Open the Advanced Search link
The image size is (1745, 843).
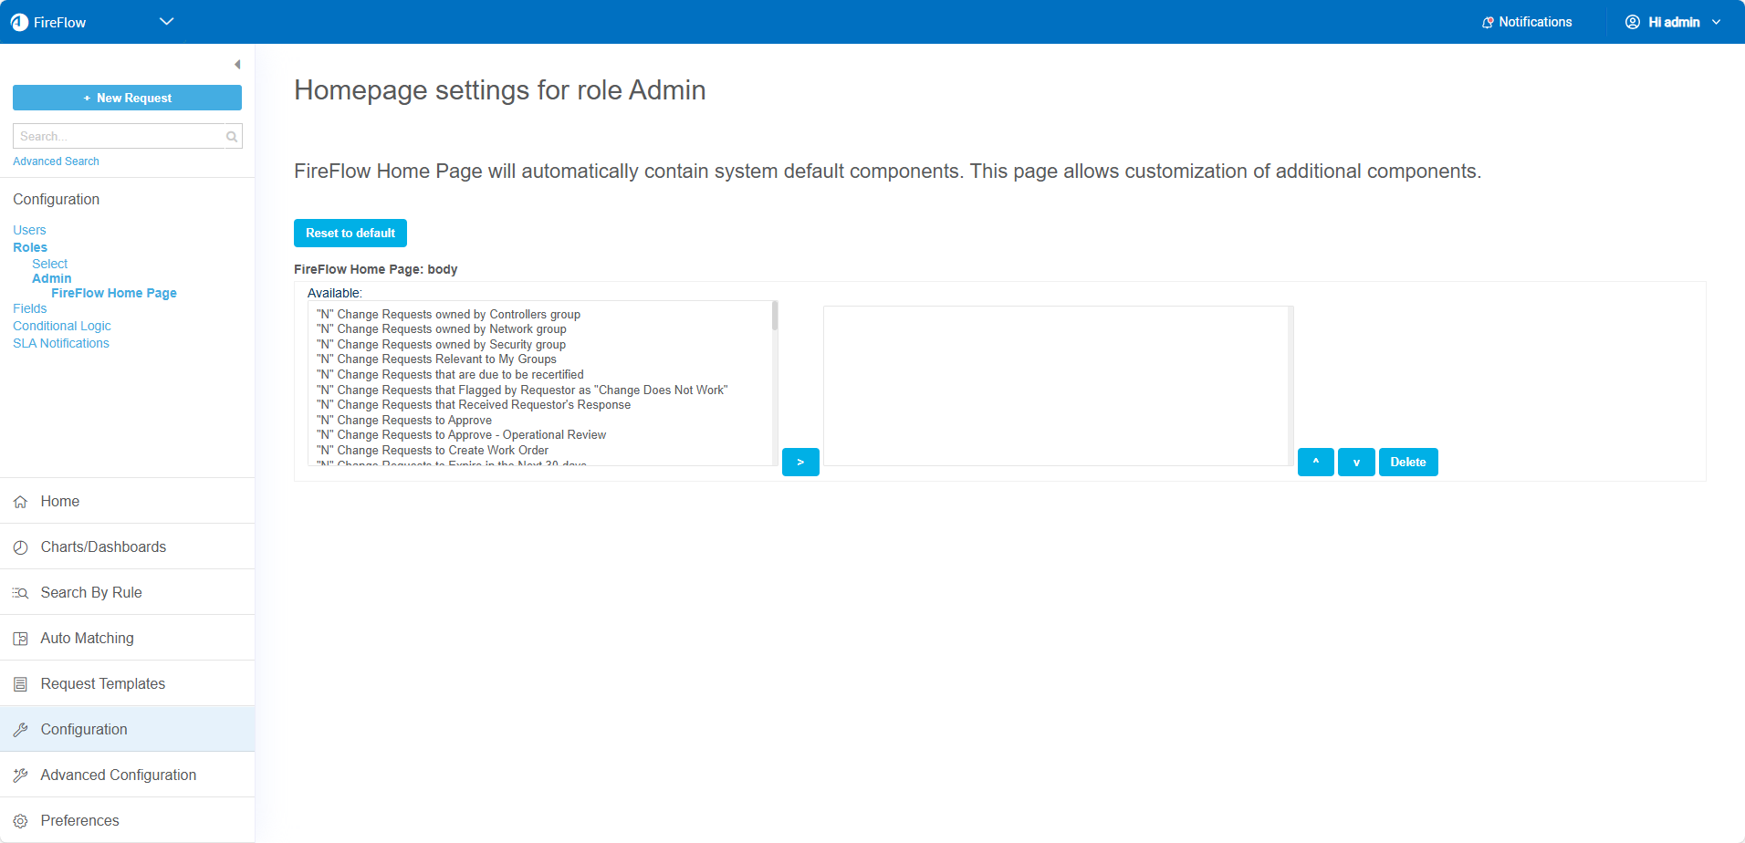pyautogui.click(x=56, y=161)
